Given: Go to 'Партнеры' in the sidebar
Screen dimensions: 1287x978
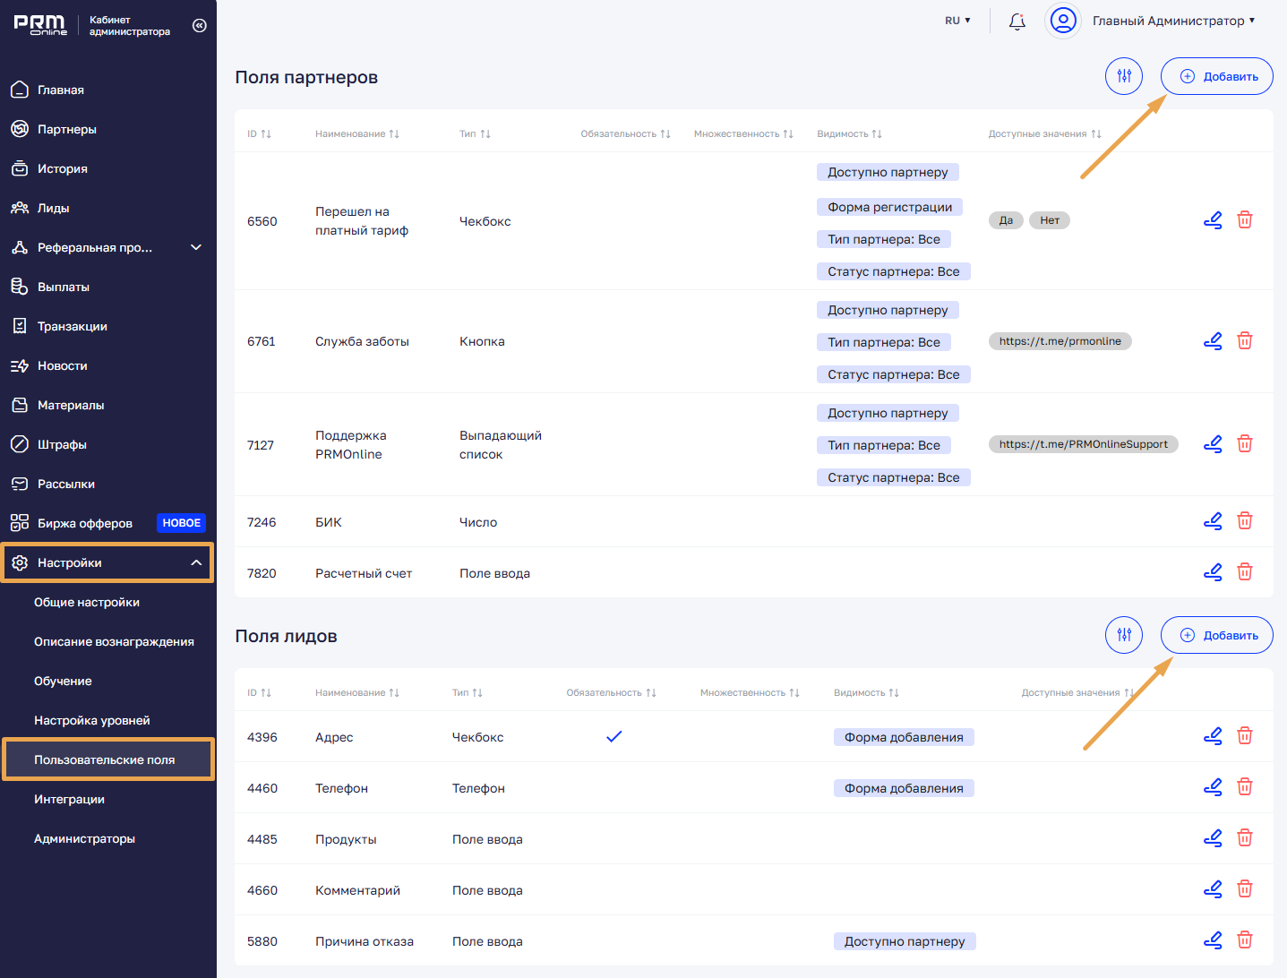Looking at the screenshot, I should point(66,130).
